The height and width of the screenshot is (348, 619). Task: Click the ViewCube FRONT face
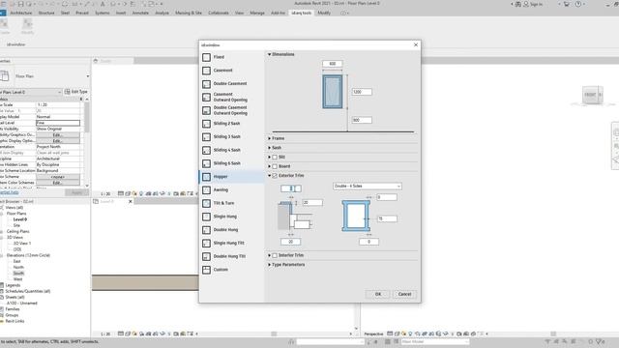tap(591, 95)
